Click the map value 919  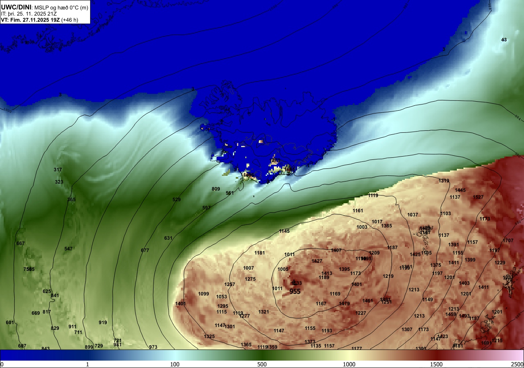(103, 323)
